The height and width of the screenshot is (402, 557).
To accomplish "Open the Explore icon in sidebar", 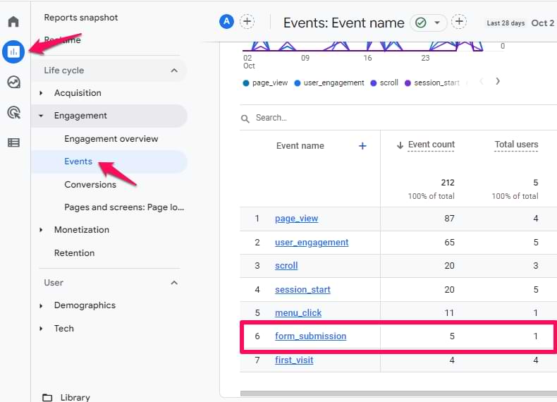I will point(13,82).
